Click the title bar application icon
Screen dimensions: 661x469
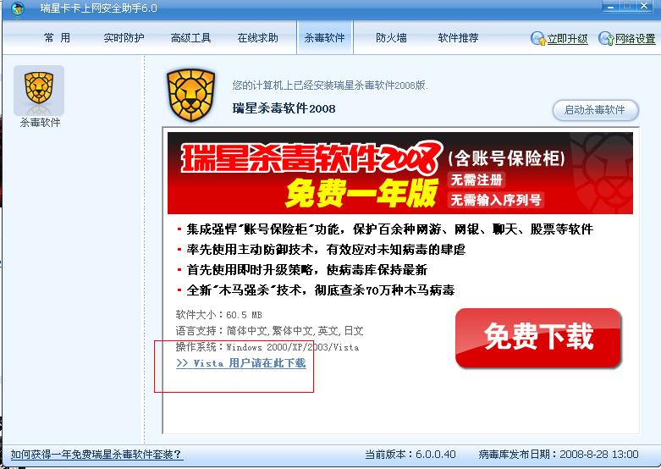pyautogui.click(x=18, y=8)
